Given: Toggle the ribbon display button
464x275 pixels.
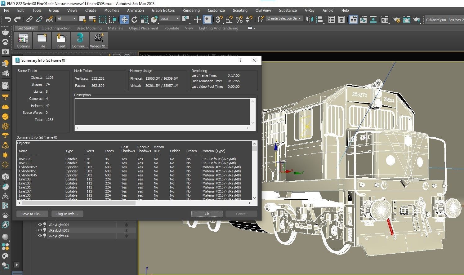Looking at the screenshot, I should pos(353,20).
